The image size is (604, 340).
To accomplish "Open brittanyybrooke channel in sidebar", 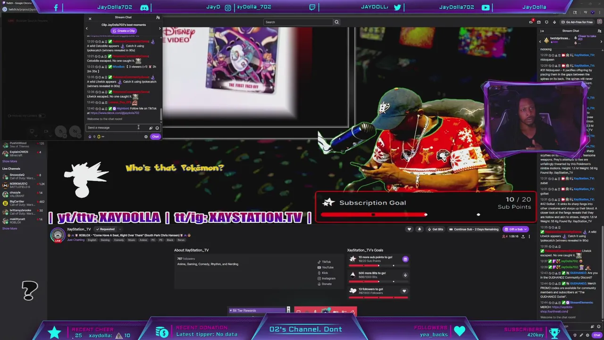I will (23, 212).
